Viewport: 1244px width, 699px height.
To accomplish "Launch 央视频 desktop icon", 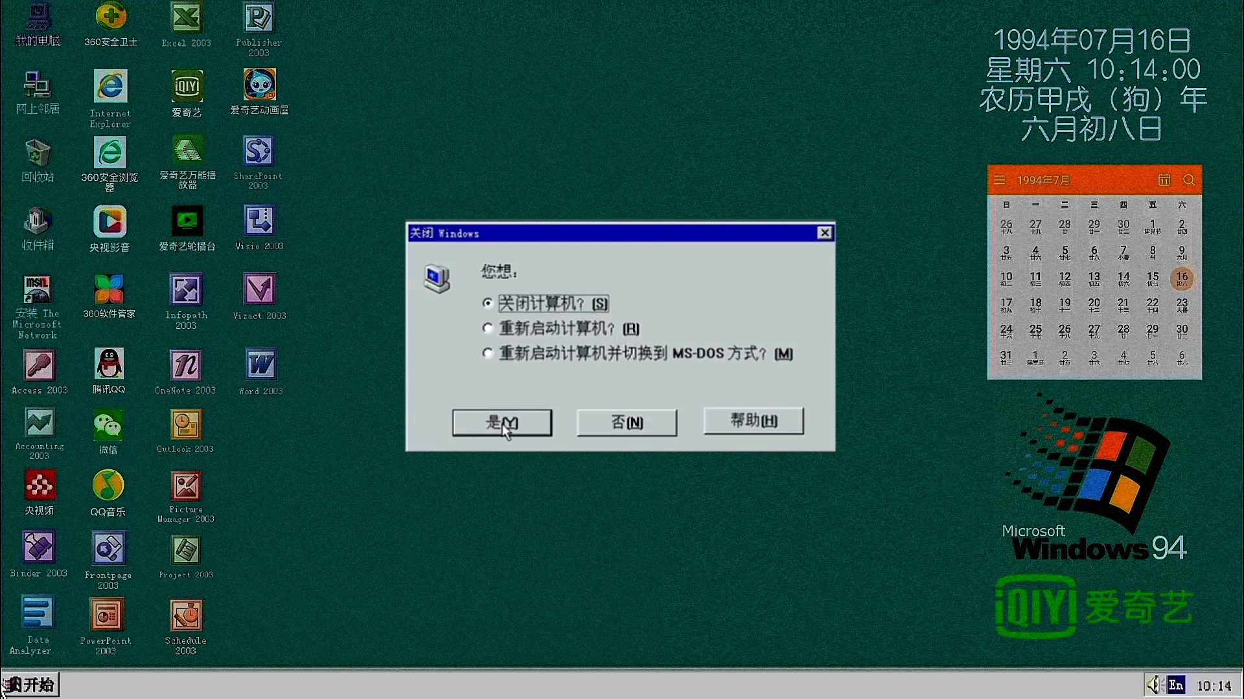I will pyautogui.click(x=39, y=493).
